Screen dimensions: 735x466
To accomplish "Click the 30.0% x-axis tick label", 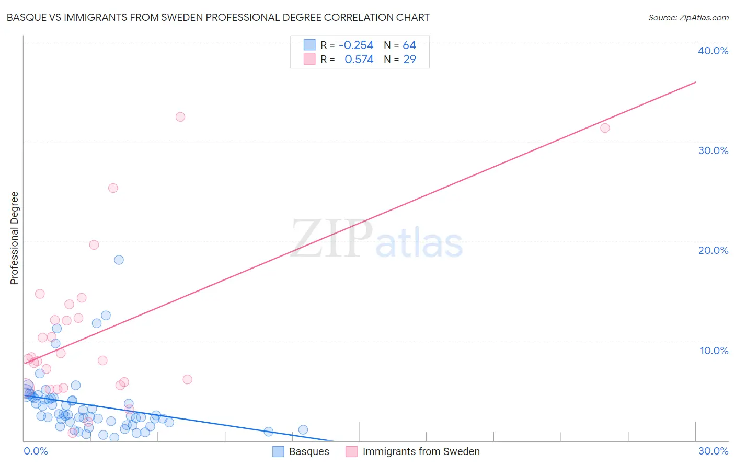I will point(713,451).
